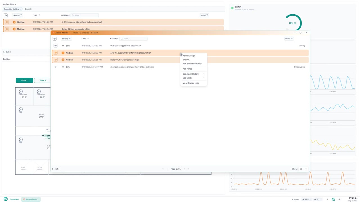Select Acknowledge from the context menu
Image resolution: width=360 pixels, height=202 pixels.
click(189, 56)
